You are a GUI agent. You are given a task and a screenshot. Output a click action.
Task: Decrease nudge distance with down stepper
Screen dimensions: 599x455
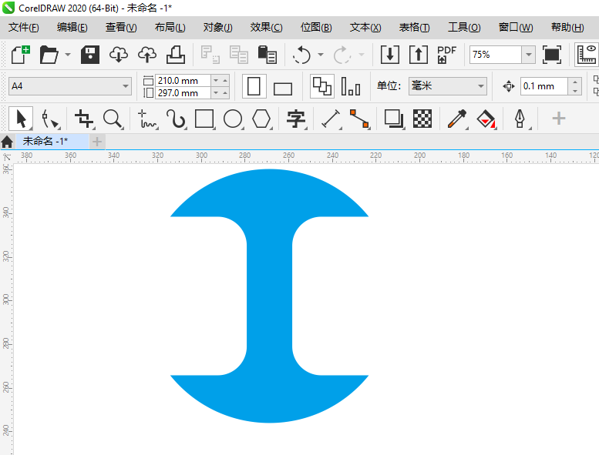click(x=575, y=91)
